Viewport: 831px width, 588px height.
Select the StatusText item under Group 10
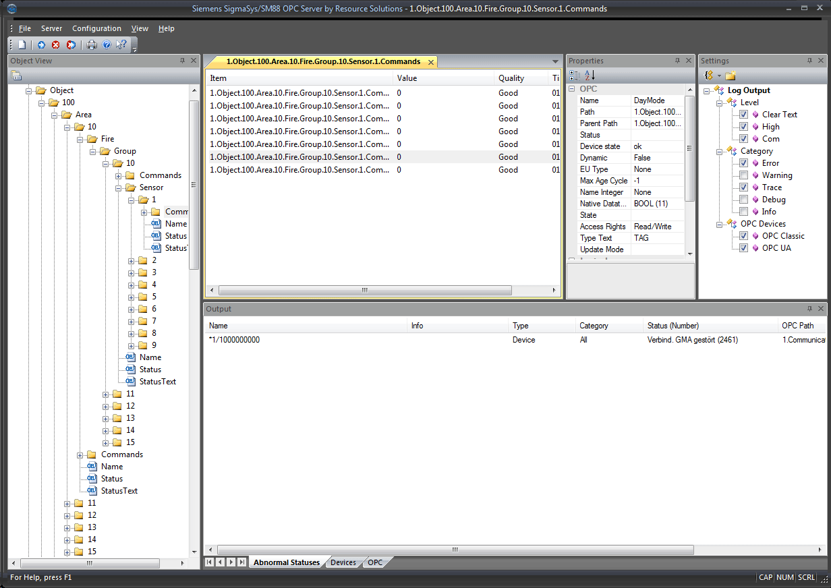157,382
